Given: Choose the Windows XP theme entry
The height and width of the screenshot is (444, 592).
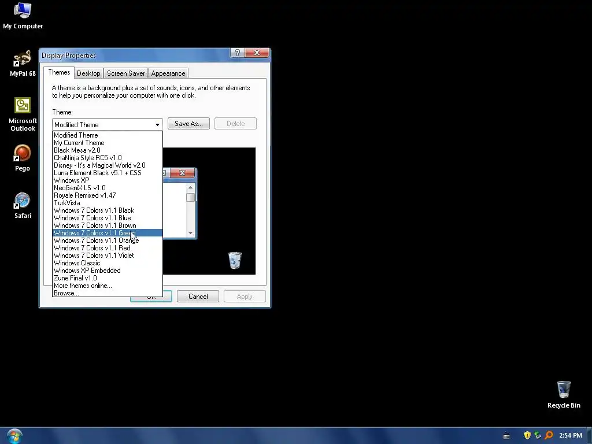Looking at the screenshot, I should click(x=107, y=180).
